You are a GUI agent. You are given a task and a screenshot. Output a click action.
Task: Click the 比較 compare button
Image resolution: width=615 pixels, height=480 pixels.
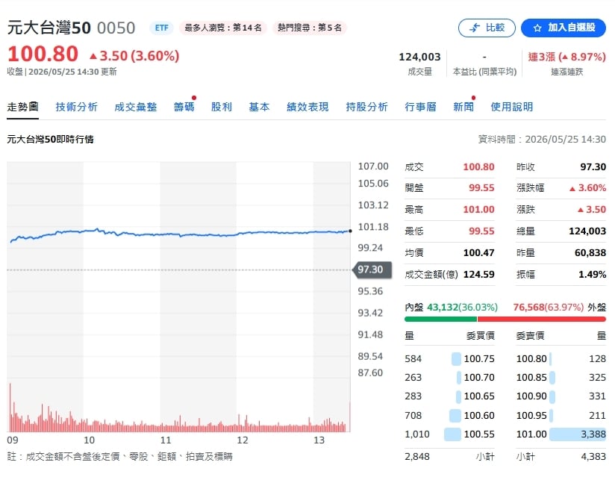[x=487, y=28]
